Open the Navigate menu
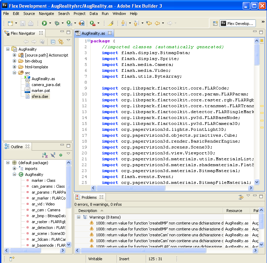This screenshot has height=263, width=267. click(x=46, y=14)
